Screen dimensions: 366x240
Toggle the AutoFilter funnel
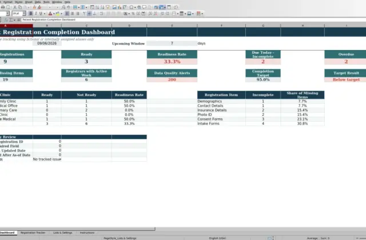108,7
